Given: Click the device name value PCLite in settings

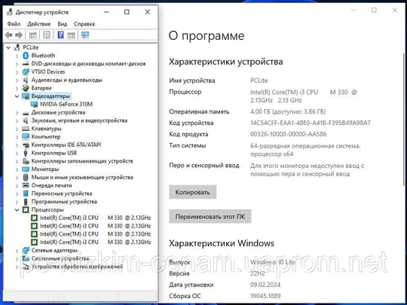Looking at the screenshot, I should pos(259,81).
